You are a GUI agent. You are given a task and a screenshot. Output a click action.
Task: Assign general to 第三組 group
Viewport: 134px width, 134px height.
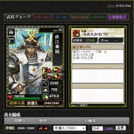pyautogui.click(x=80, y=17)
